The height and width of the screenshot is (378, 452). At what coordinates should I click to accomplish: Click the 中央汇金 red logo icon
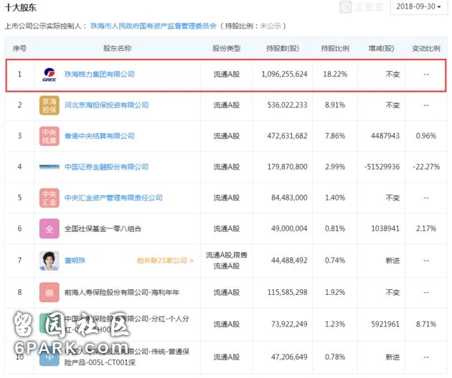(50, 198)
